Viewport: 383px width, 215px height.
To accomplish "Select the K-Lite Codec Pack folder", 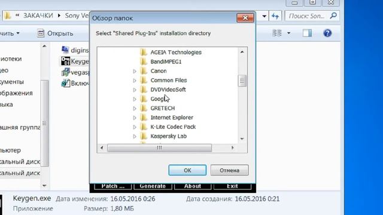I will tap(173, 127).
